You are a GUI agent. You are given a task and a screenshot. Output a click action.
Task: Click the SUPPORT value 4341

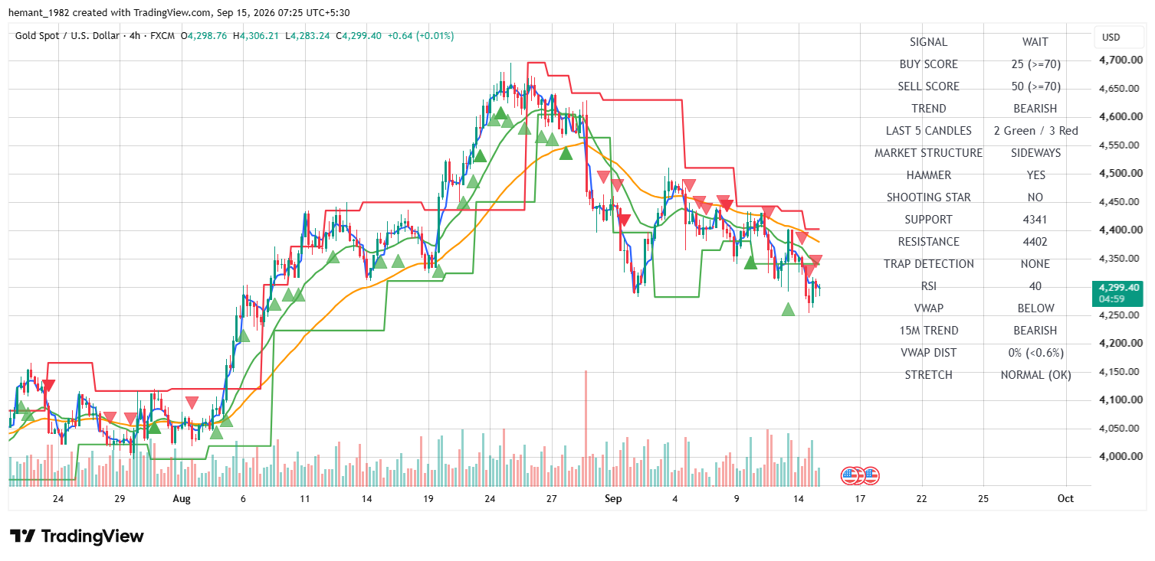click(x=1035, y=220)
